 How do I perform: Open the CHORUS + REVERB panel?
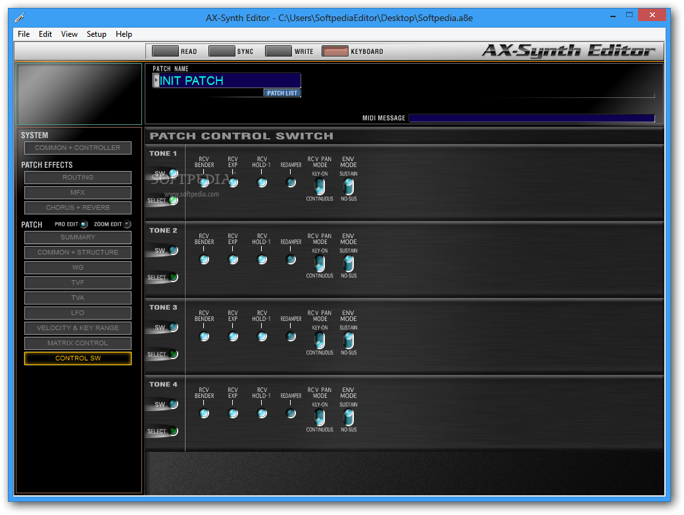pyautogui.click(x=77, y=207)
